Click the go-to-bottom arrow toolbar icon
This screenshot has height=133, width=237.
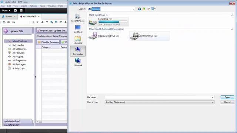(x=33, y=22)
